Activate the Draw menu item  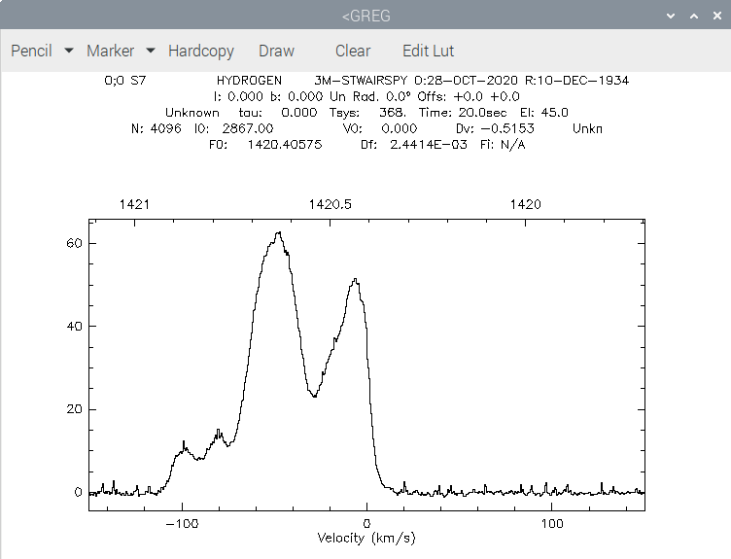pyautogui.click(x=276, y=51)
